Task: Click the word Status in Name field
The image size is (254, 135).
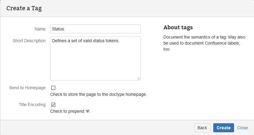Action: 58,29
